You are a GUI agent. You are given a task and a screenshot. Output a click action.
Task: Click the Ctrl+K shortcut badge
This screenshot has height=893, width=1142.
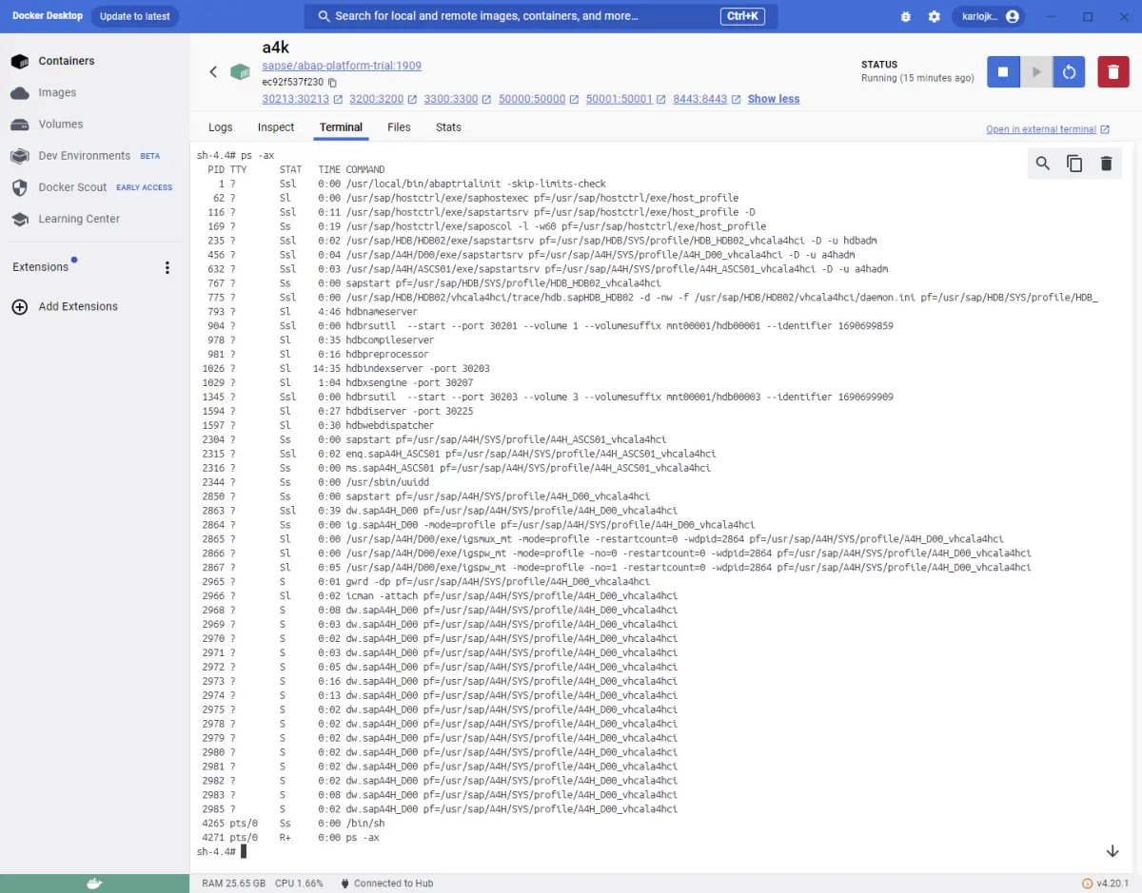741,16
